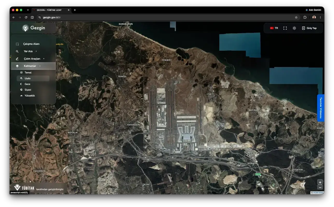
Task: Click the site information icon in address bar
Action: click(x=40, y=17)
